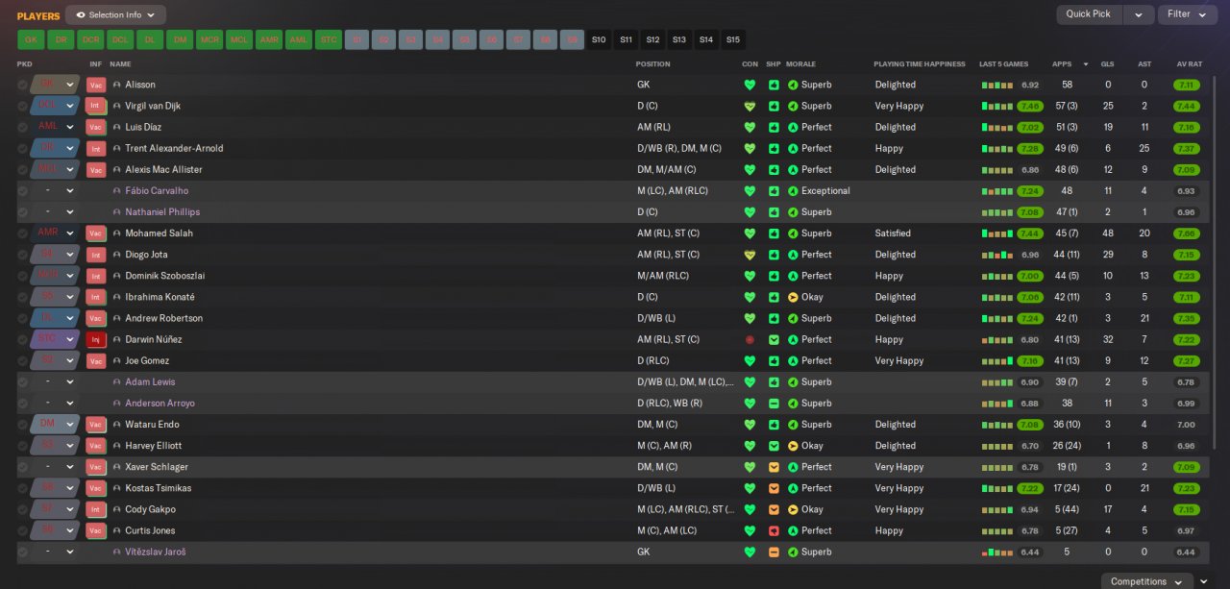The width and height of the screenshot is (1230, 589).
Task: Click Diogo Jota's 29 goals cell
Action: (x=1108, y=255)
